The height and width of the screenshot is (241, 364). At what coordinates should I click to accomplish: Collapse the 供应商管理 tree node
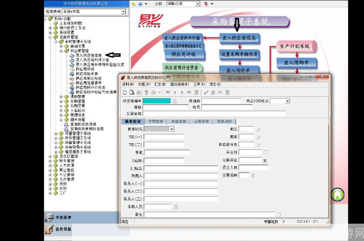[61, 51]
